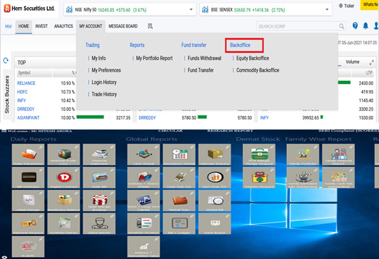Image resolution: width=379 pixels, height=259 pixels.
Task: Open the Delivery Request gift tile
Action: pyautogui.click(x=259, y=177)
